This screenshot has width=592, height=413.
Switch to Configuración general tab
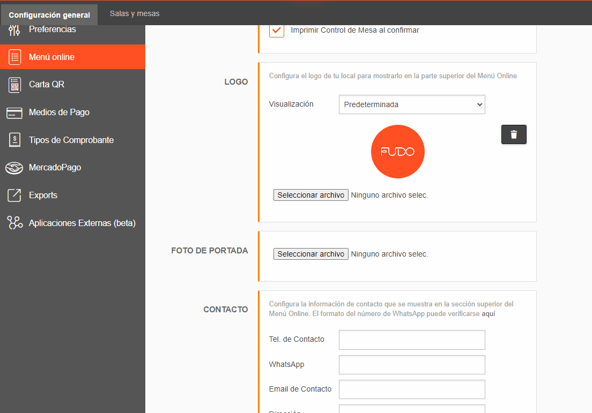[x=49, y=14]
